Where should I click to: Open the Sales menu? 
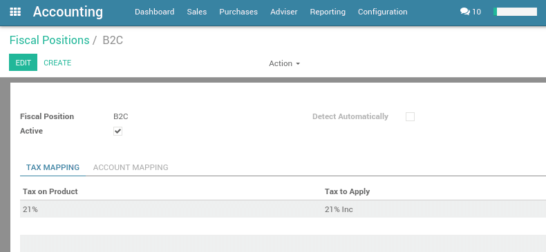pyautogui.click(x=197, y=12)
